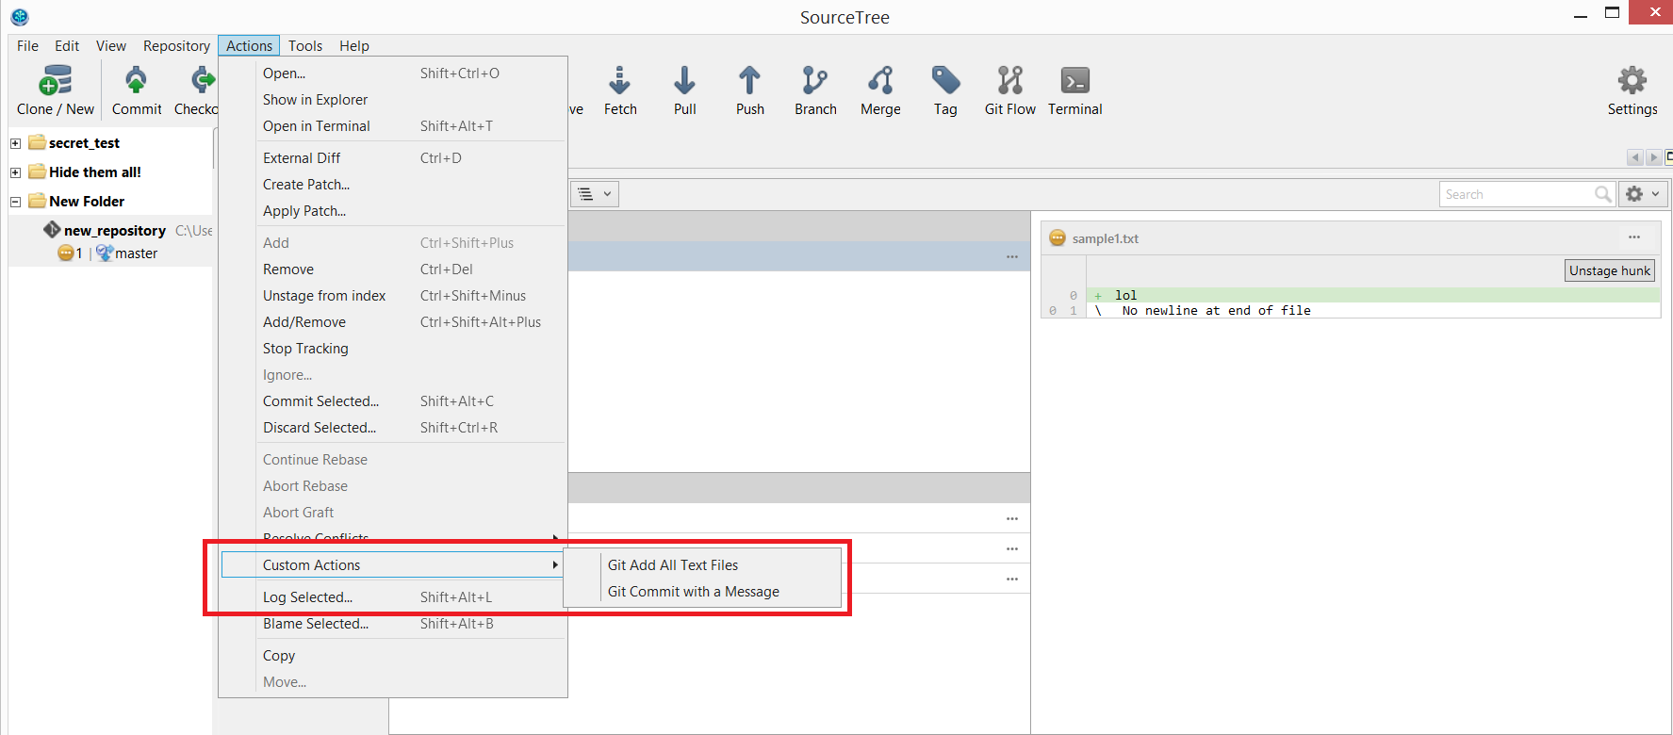The height and width of the screenshot is (735, 1673).
Task: Click the new_repository diamond icon
Action: pyautogui.click(x=52, y=230)
